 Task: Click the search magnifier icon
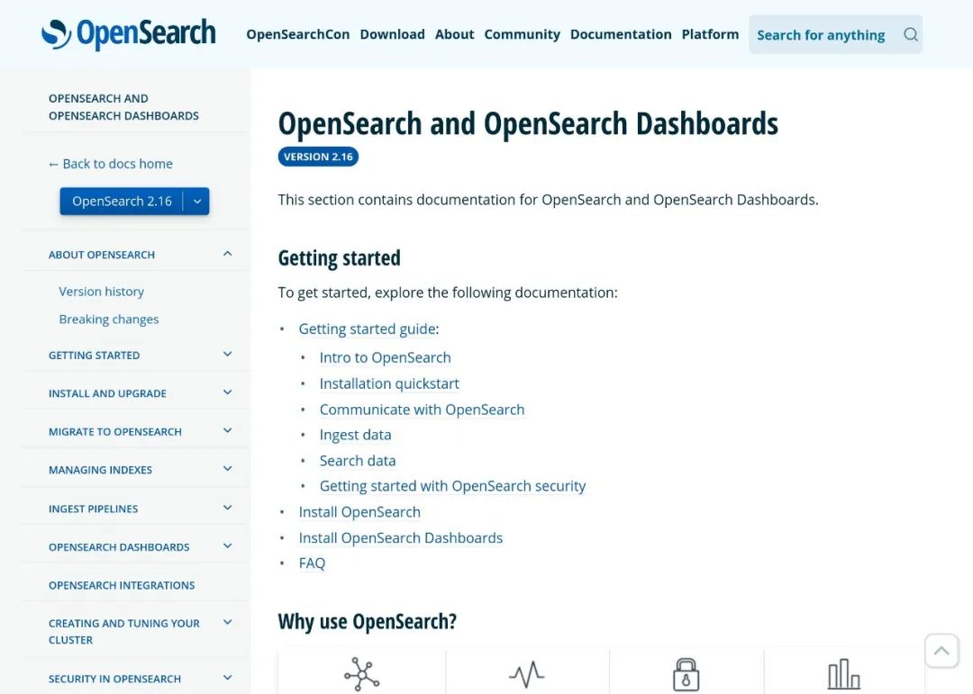(910, 35)
